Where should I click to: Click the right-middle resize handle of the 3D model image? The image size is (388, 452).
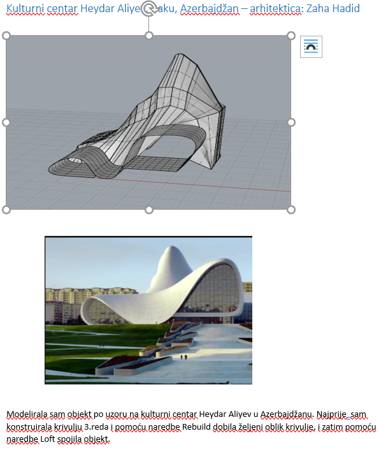291,122
